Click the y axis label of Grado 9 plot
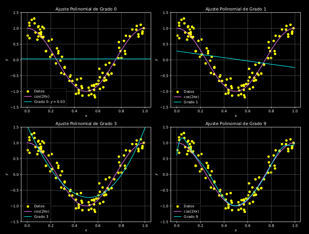 [x=156, y=174]
